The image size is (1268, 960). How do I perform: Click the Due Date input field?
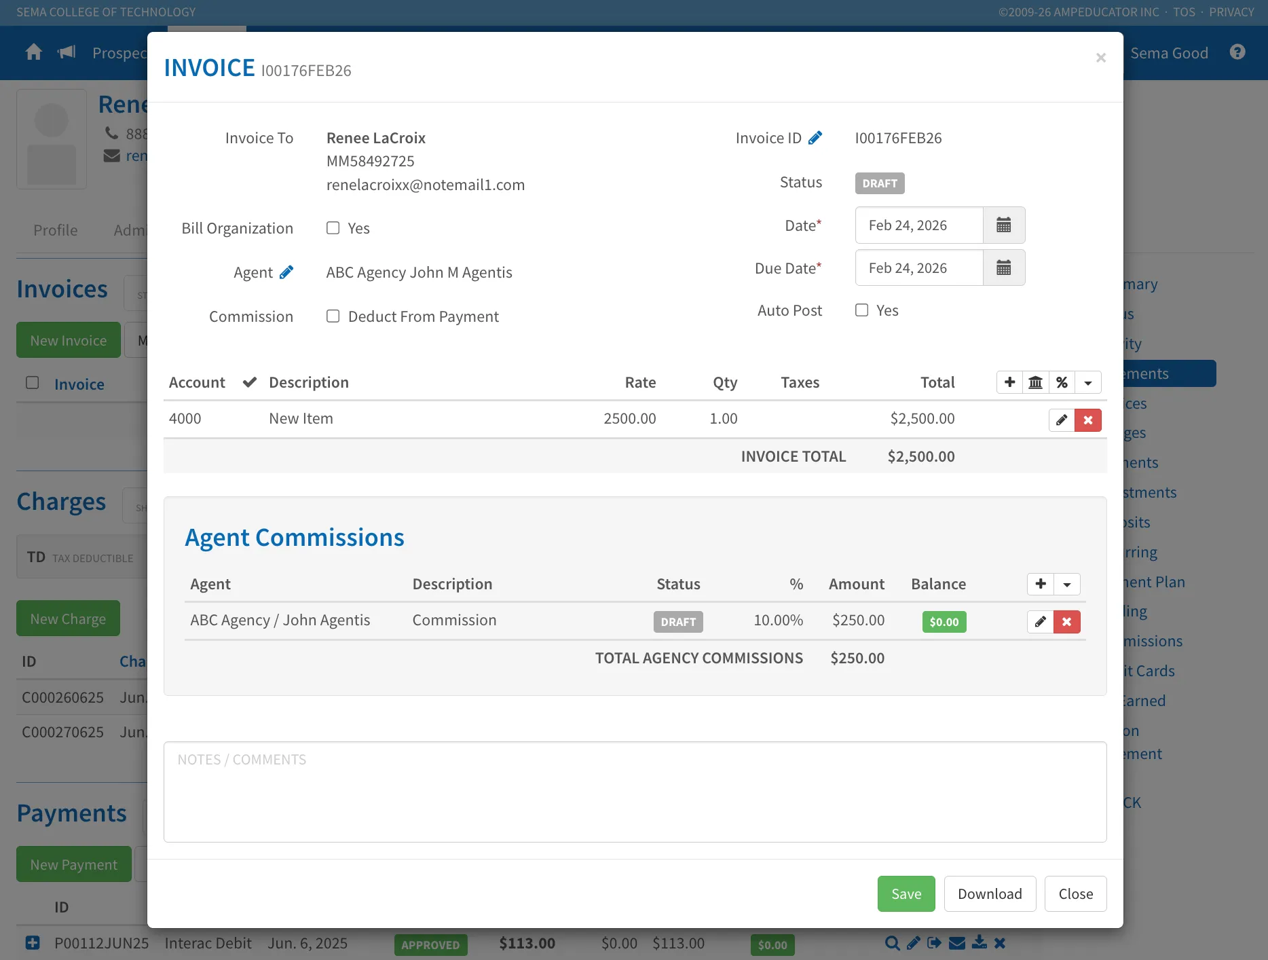click(x=919, y=268)
